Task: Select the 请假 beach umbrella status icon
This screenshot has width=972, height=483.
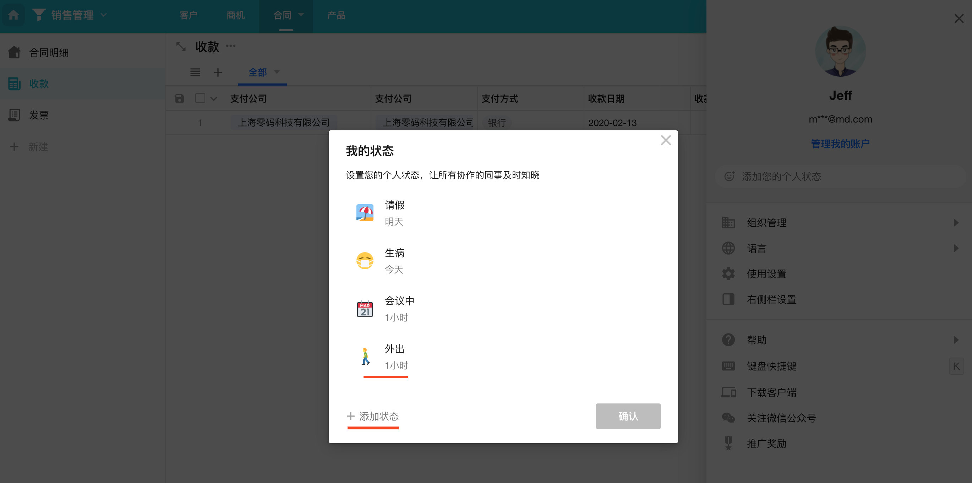Action: point(365,213)
